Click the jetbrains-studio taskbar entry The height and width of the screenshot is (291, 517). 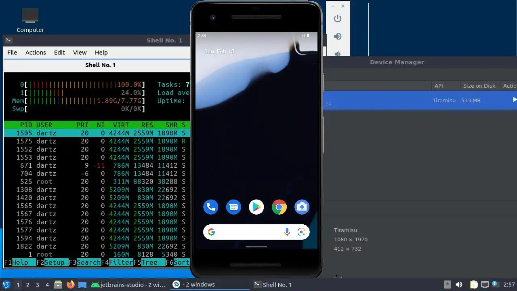[128, 285]
